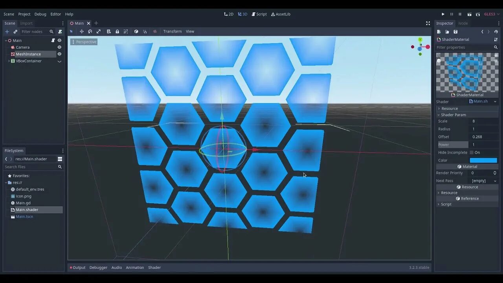503x283 pixels.
Task: Go to previous edited object in Inspector
Action: point(482,32)
